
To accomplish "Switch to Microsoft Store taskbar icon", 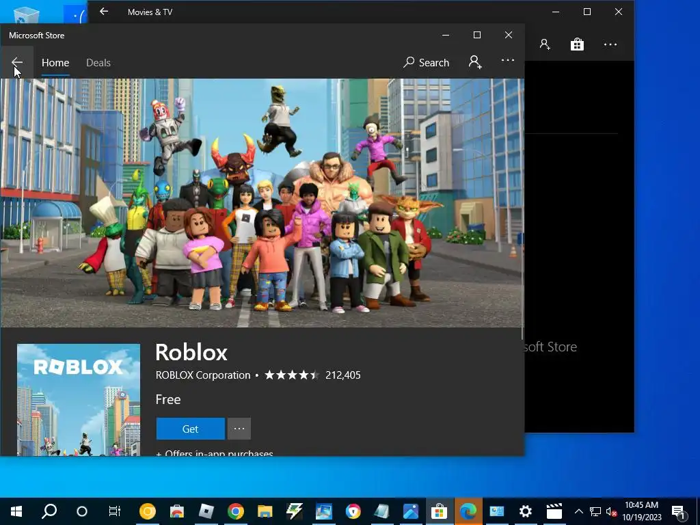I will pos(440,511).
